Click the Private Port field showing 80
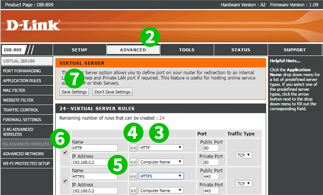323x195 pixels. point(211,162)
